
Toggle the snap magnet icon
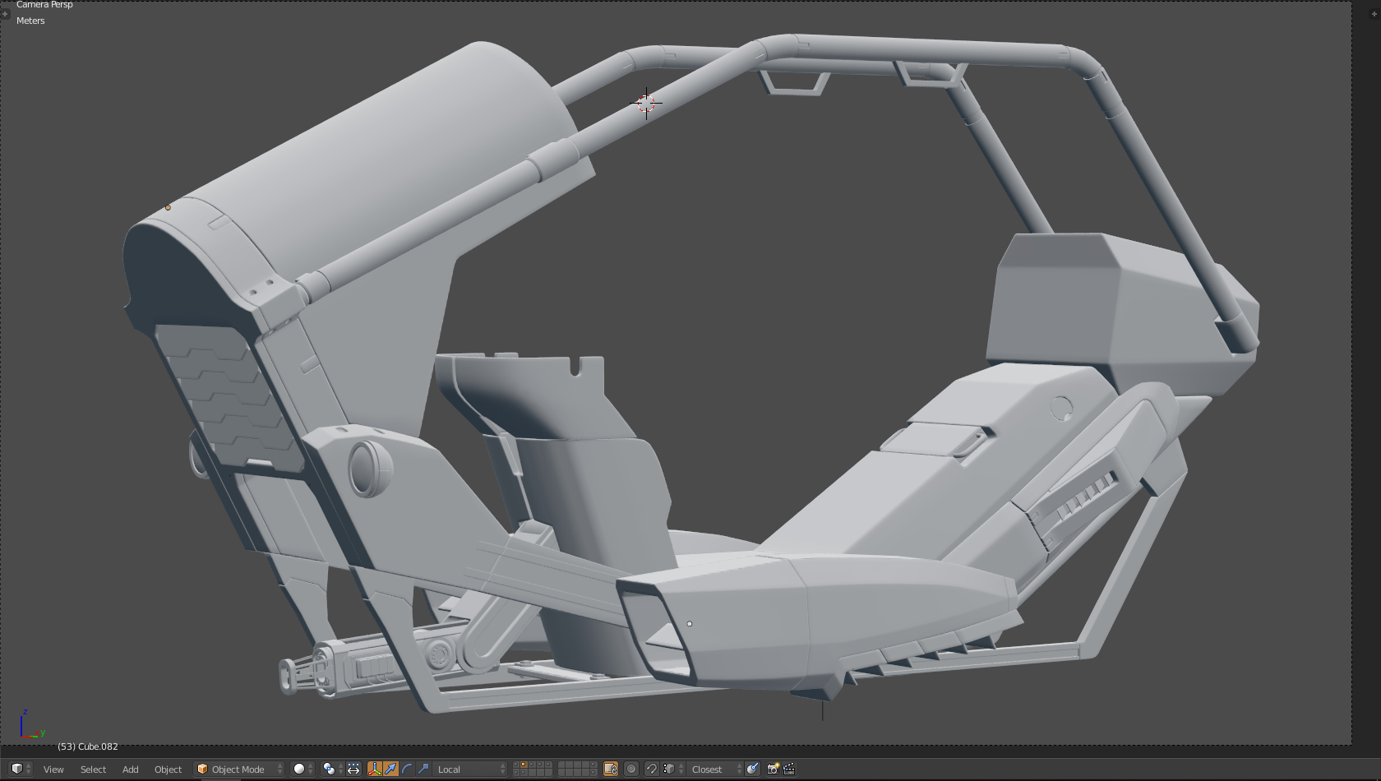[651, 769]
